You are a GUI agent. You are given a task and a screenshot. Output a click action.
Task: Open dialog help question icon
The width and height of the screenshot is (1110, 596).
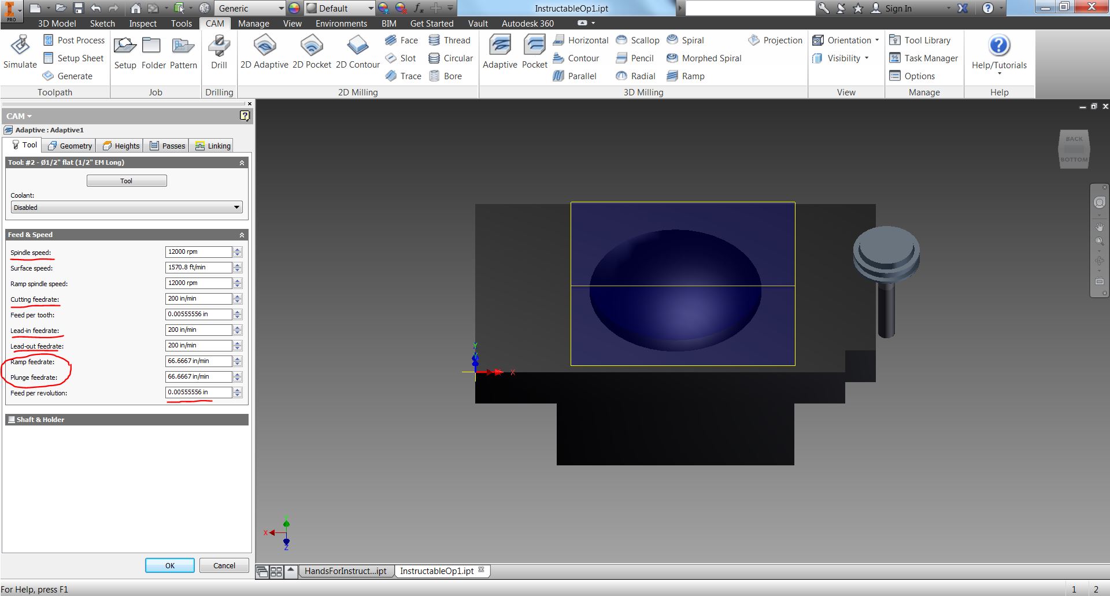[245, 116]
